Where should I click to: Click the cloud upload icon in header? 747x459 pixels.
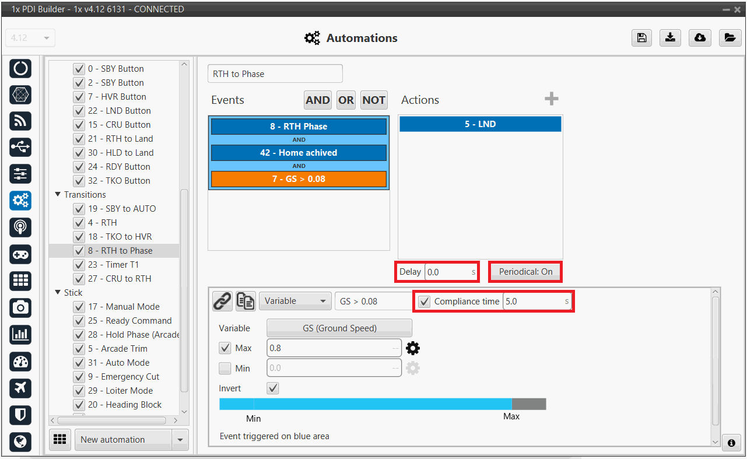tap(700, 38)
